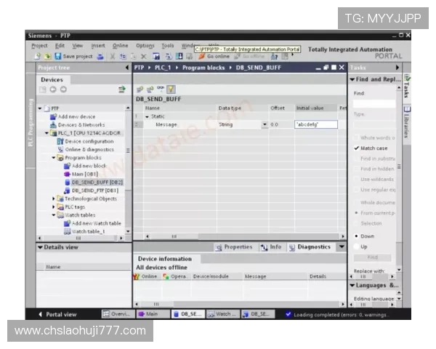The height and width of the screenshot is (349, 436).
Task: Open the String data type dropdown
Action: (265, 125)
